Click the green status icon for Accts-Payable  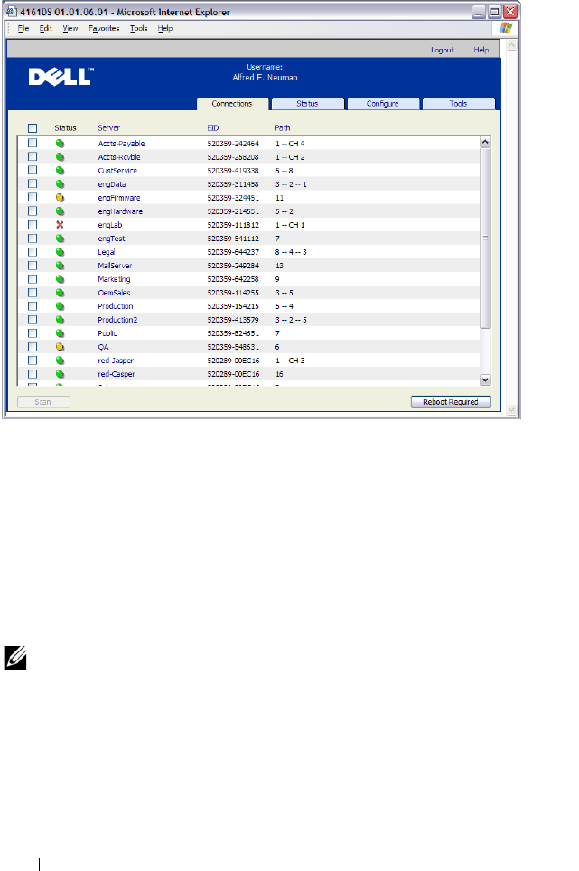(x=60, y=144)
